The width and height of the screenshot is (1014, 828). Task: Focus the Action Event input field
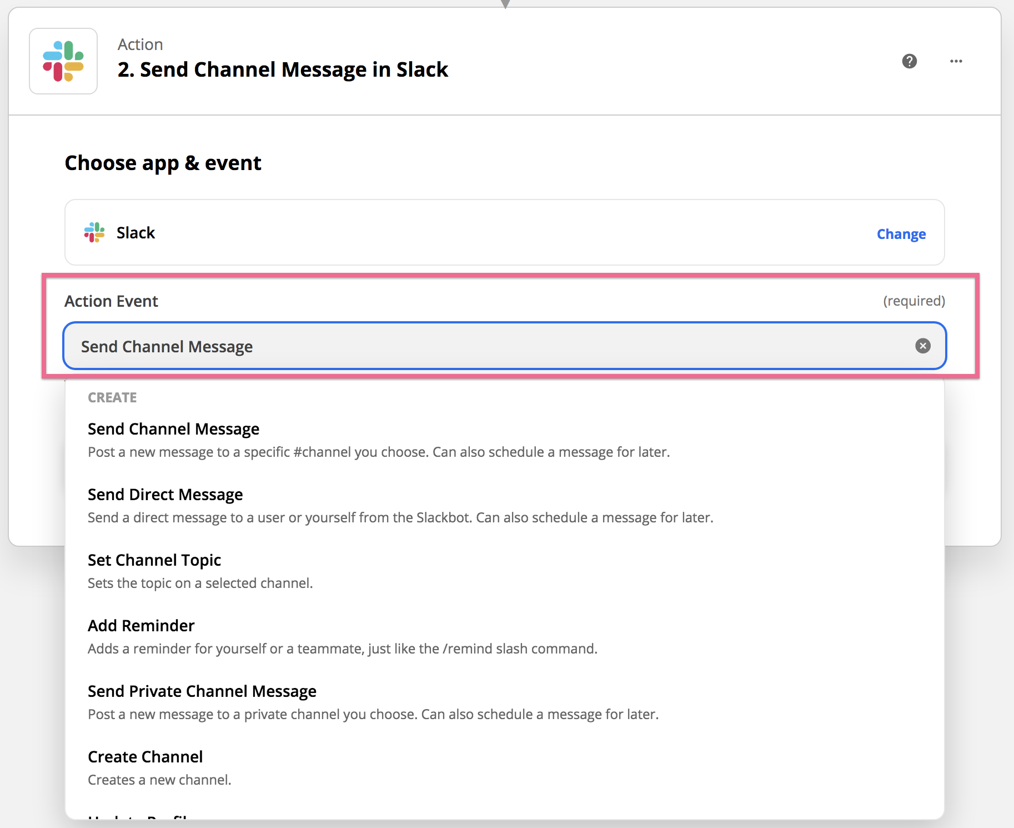[x=504, y=346]
